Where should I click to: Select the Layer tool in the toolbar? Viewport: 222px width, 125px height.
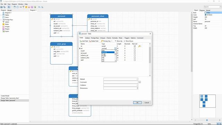(35, 7)
